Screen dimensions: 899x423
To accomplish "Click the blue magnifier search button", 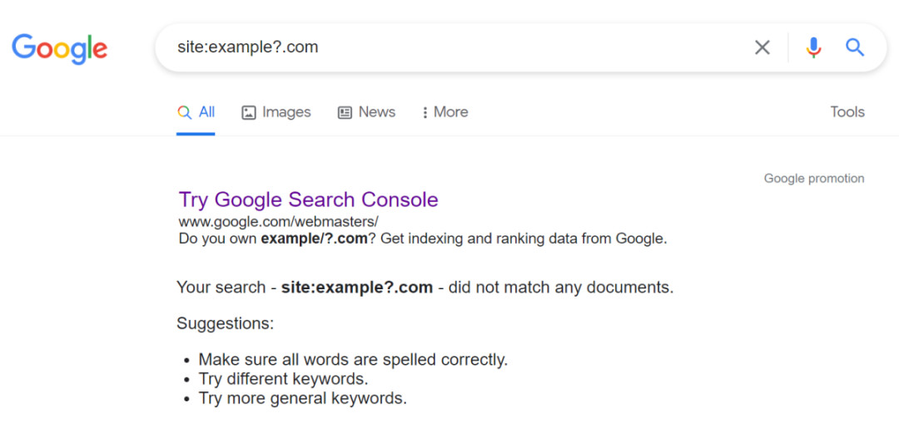I will [x=855, y=47].
